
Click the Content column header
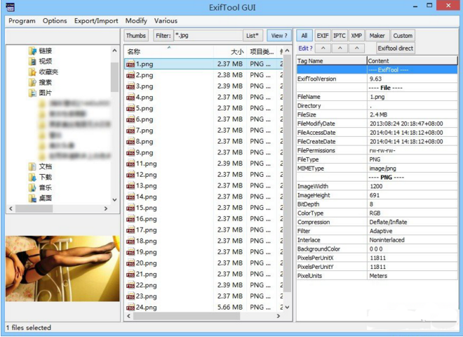412,61
